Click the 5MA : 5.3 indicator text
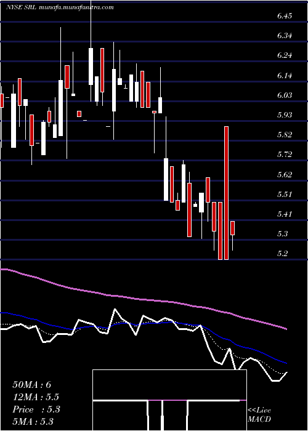Viewport: 308px width, 431px height. (x=33, y=422)
